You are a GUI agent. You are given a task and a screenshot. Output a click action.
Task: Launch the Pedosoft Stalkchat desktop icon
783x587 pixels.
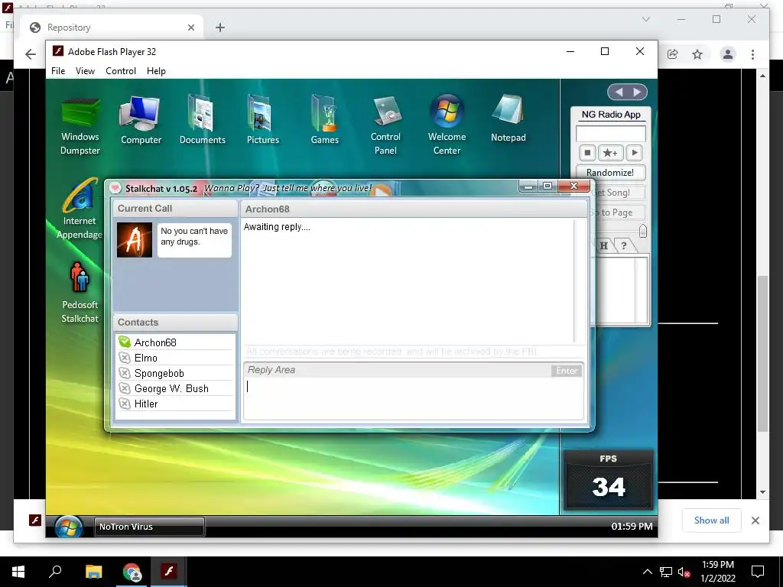coord(80,293)
